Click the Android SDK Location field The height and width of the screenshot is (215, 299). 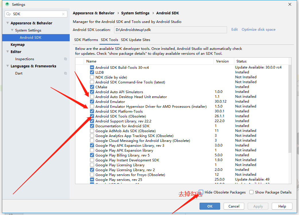click(171, 30)
